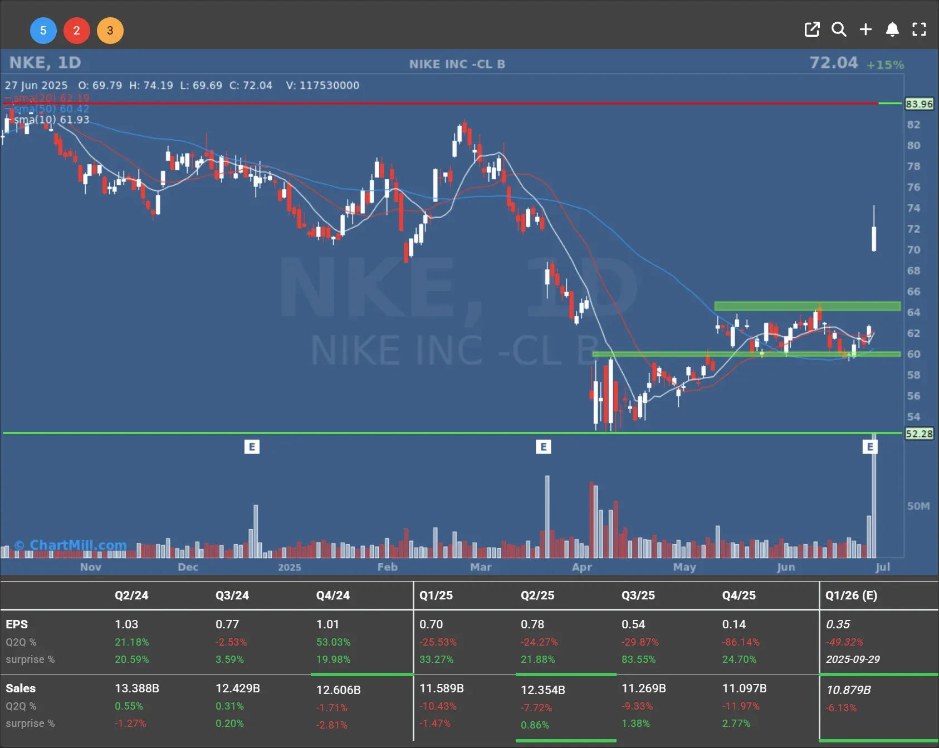Click the Q2/24 column header
The image size is (939, 748).
131,595
